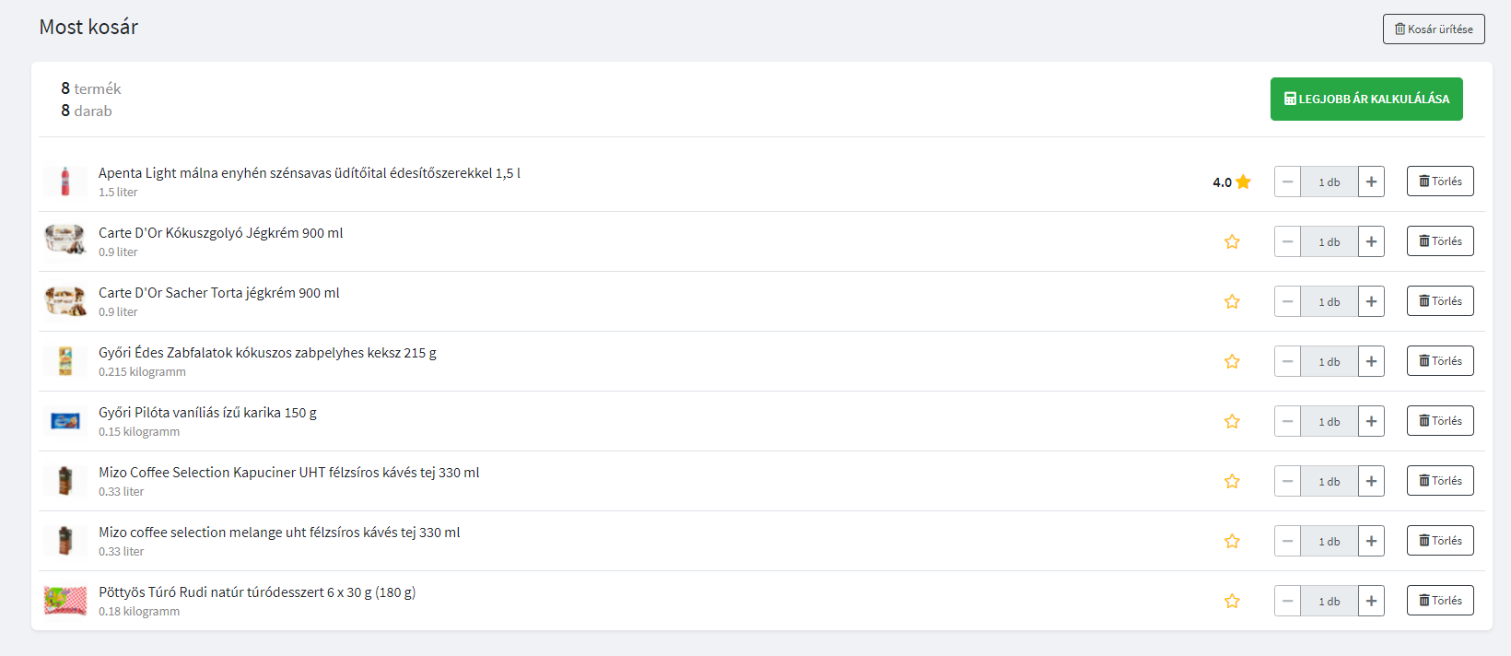Click Legjobb ár kalkulálása button
This screenshot has width=1511, height=656.
click(x=1365, y=100)
